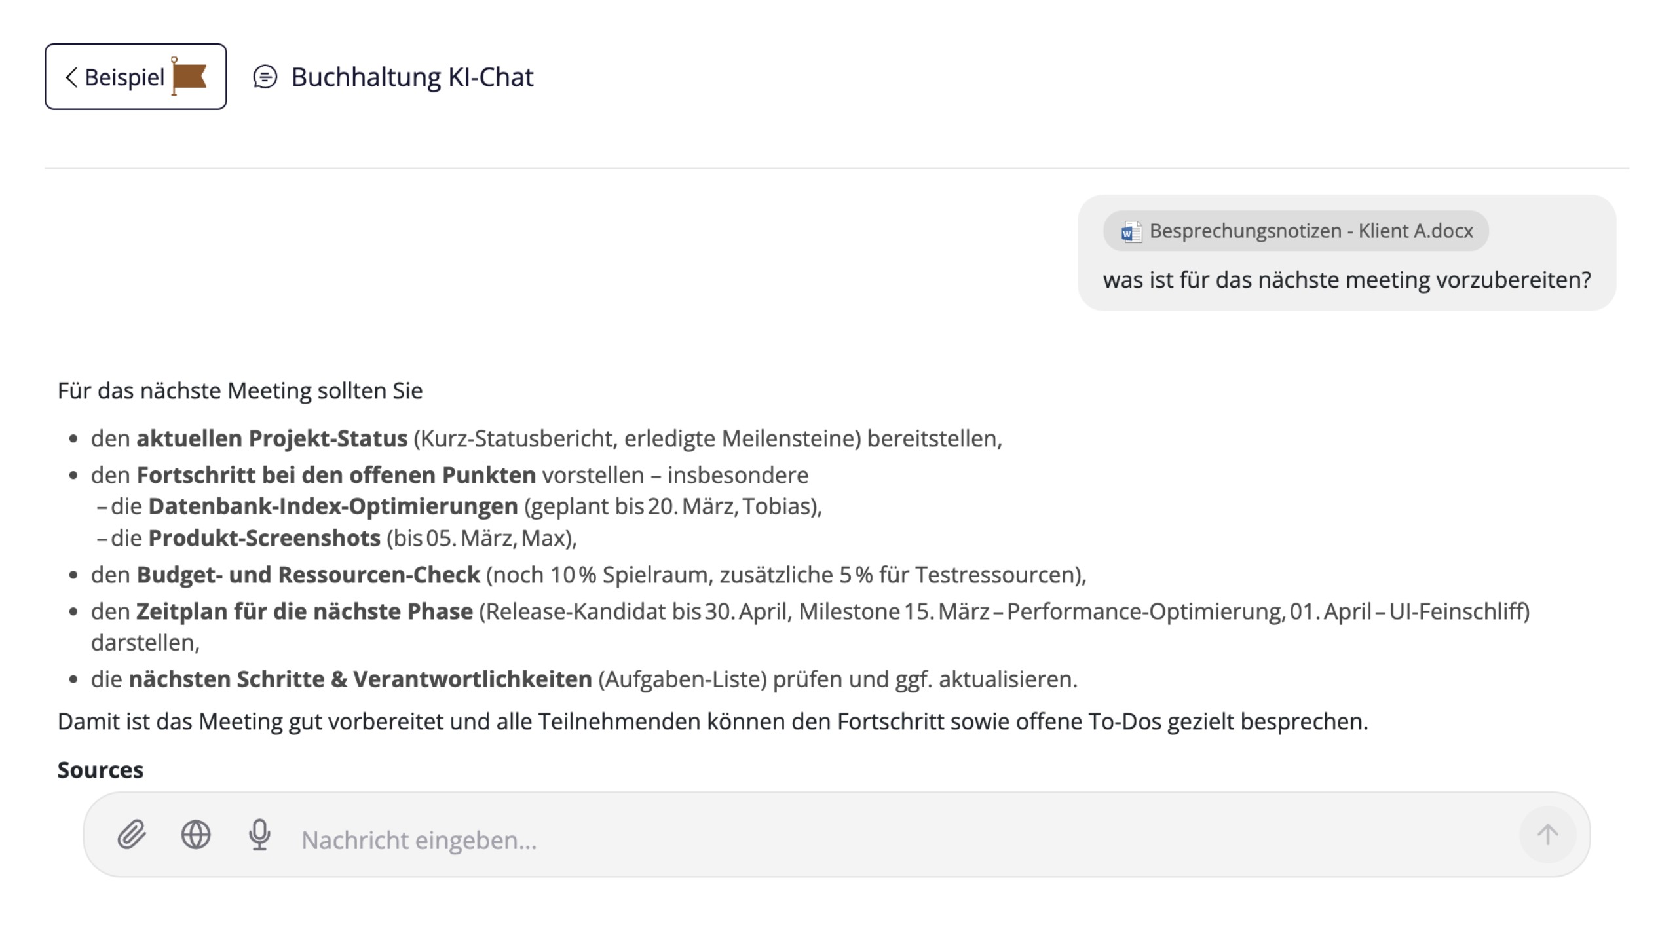
Task: Toggle web search with the globe icon
Action: coord(196,835)
